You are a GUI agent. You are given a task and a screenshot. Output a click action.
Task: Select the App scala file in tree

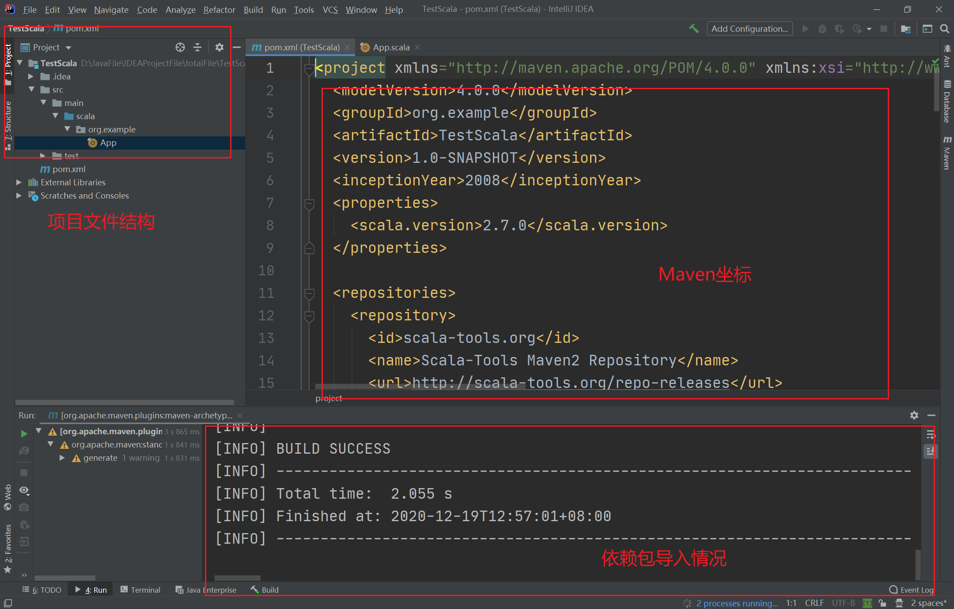click(108, 143)
